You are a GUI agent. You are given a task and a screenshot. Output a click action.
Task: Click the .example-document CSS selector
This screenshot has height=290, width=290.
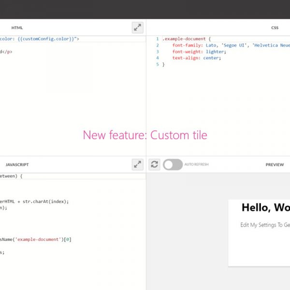[x=184, y=39]
